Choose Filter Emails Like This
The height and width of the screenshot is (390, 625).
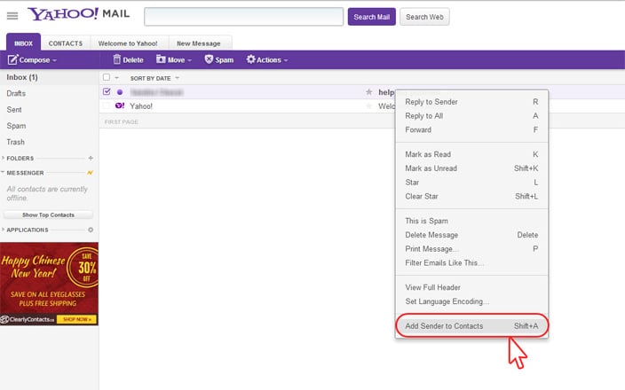pos(471,262)
